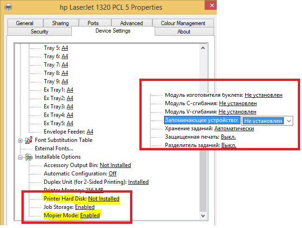The width and height of the screenshot is (302, 228).
Task: Select the Ex Tray4 row label
Action: point(55,115)
